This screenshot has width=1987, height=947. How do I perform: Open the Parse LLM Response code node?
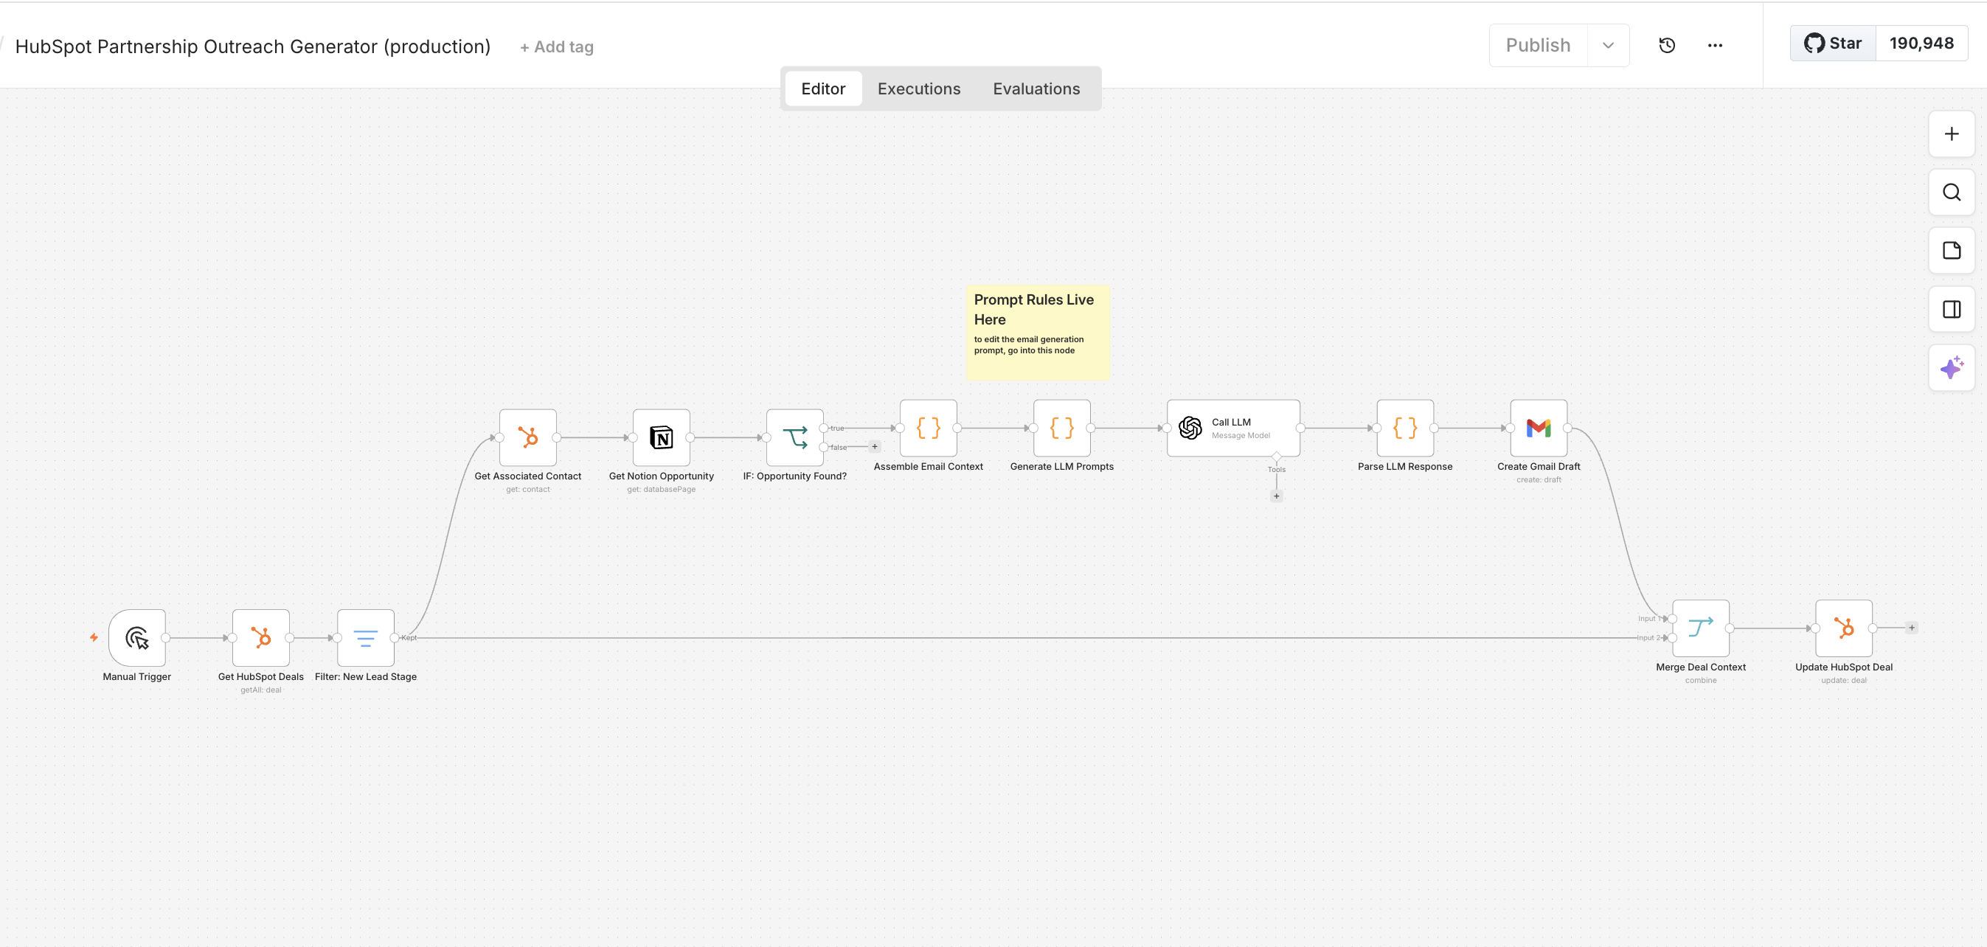tap(1404, 428)
